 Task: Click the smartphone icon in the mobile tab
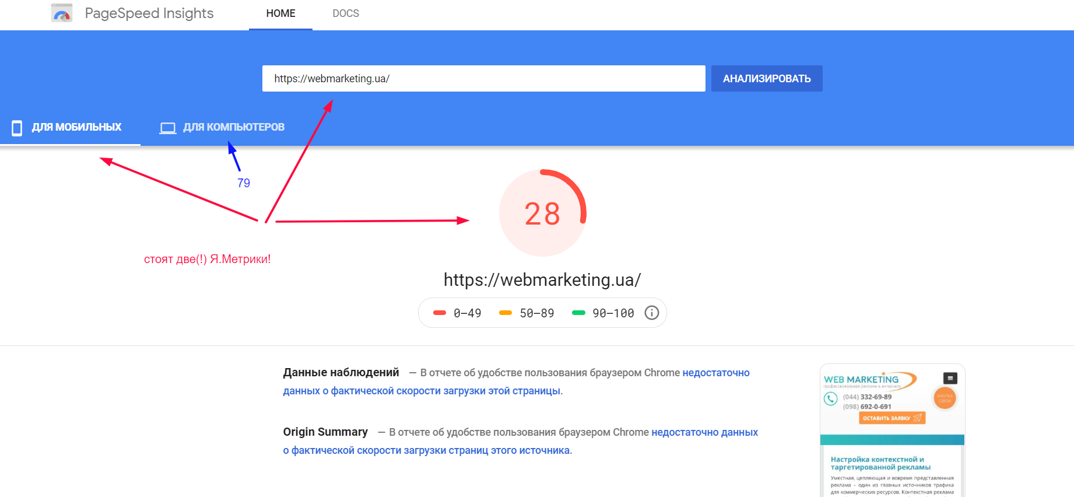click(17, 128)
